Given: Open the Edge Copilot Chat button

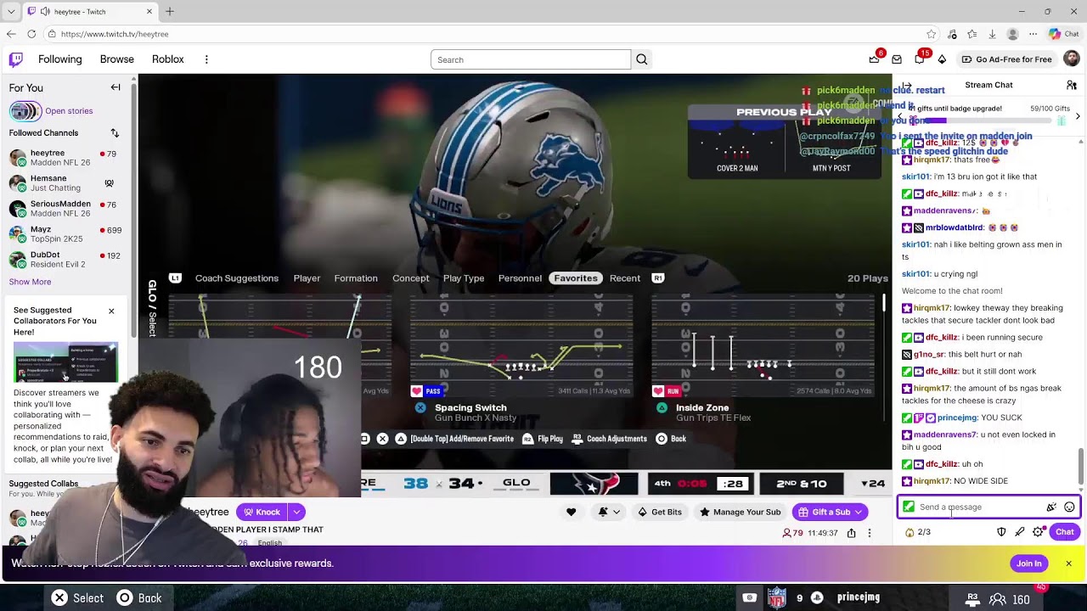Looking at the screenshot, I should coord(1063,34).
